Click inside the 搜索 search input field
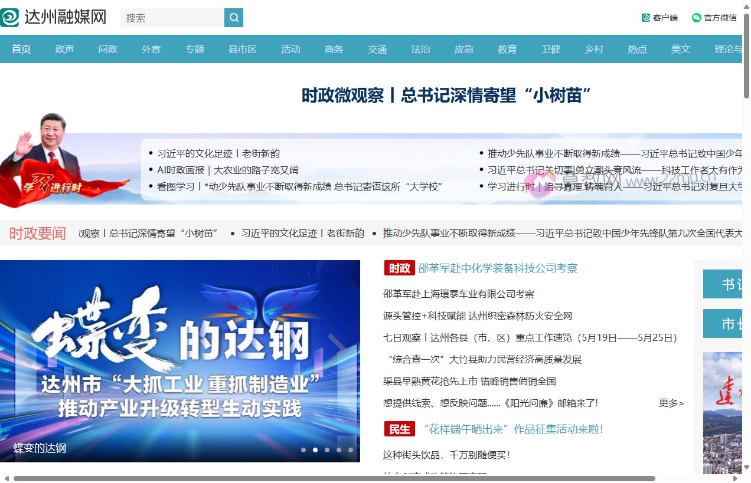 click(x=171, y=18)
